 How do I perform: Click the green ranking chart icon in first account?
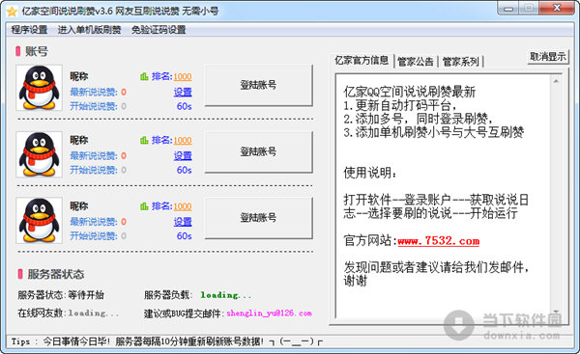[144, 77]
